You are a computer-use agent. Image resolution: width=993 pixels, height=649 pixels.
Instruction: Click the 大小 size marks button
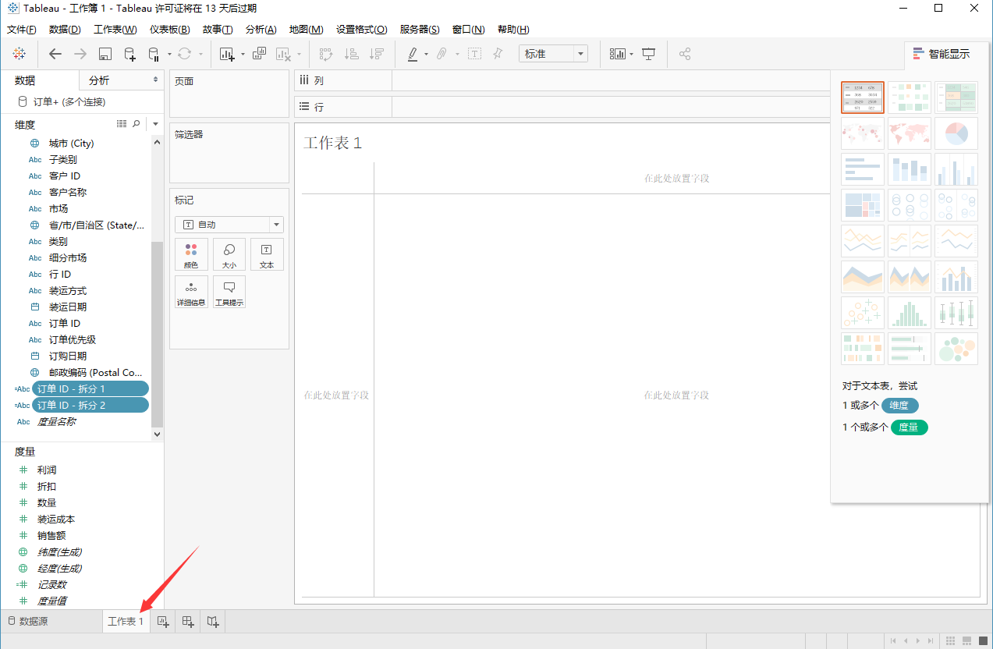click(x=229, y=254)
